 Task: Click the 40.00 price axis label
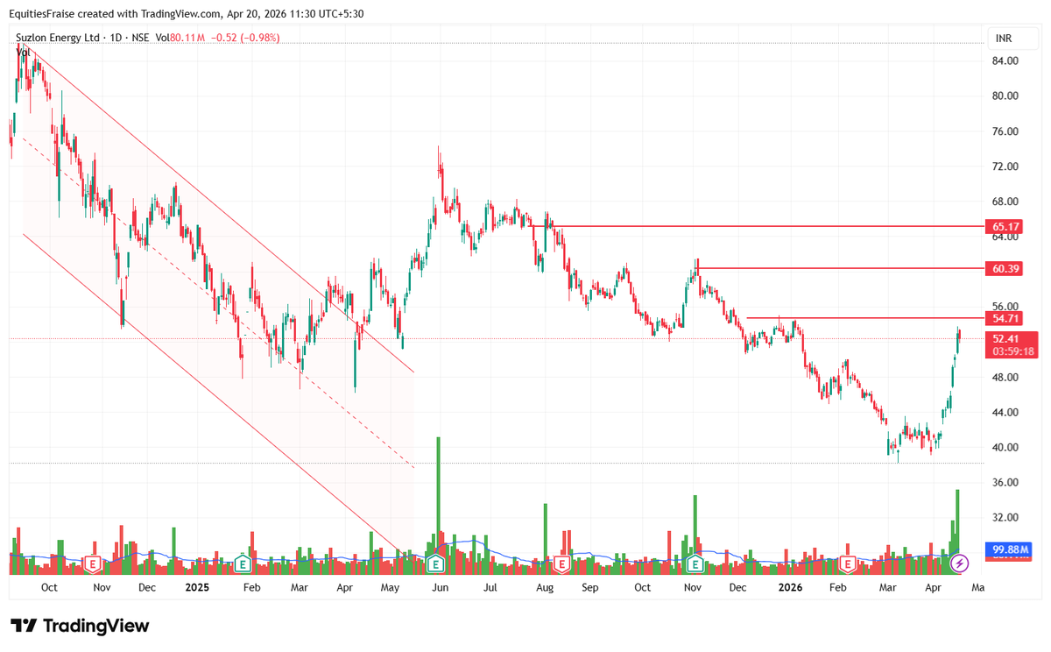coord(1005,447)
